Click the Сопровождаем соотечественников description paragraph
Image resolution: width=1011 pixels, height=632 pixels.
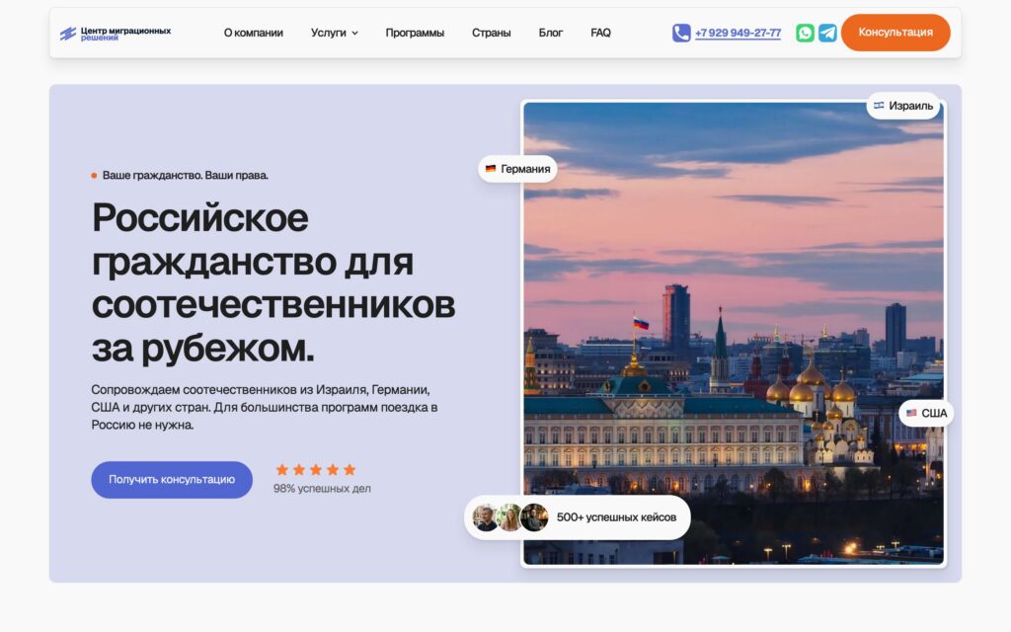[265, 407]
